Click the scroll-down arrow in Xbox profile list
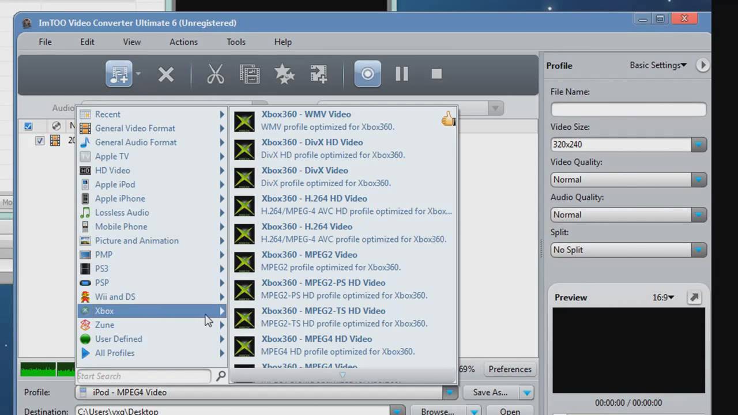 click(342, 375)
